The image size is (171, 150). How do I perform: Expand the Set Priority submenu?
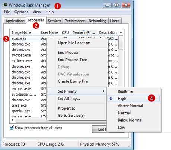[77, 91]
